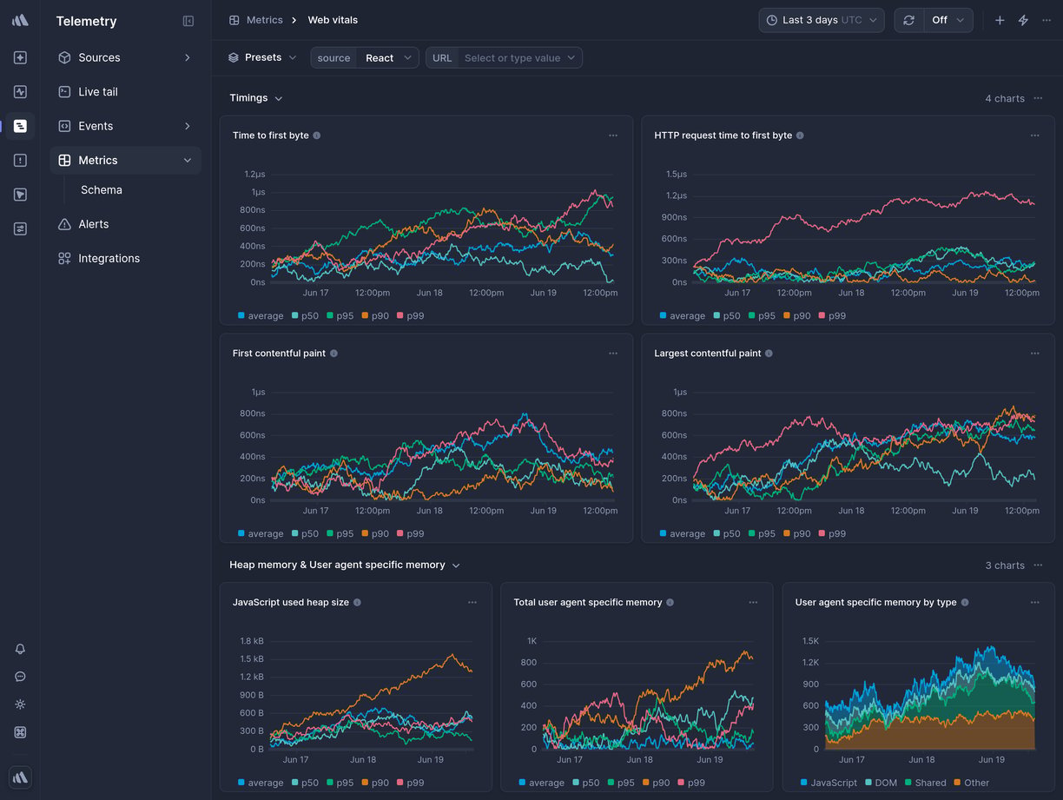Collapse the Telemetry sidebar panel icon
The image size is (1063, 800).
point(188,21)
